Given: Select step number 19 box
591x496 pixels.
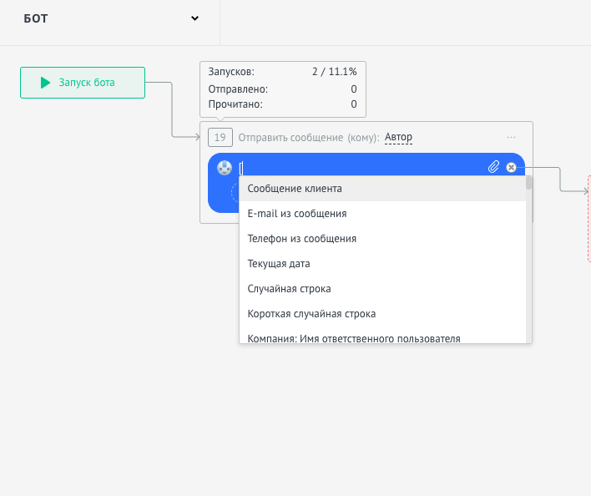Looking at the screenshot, I should click(x=220, y=137).
